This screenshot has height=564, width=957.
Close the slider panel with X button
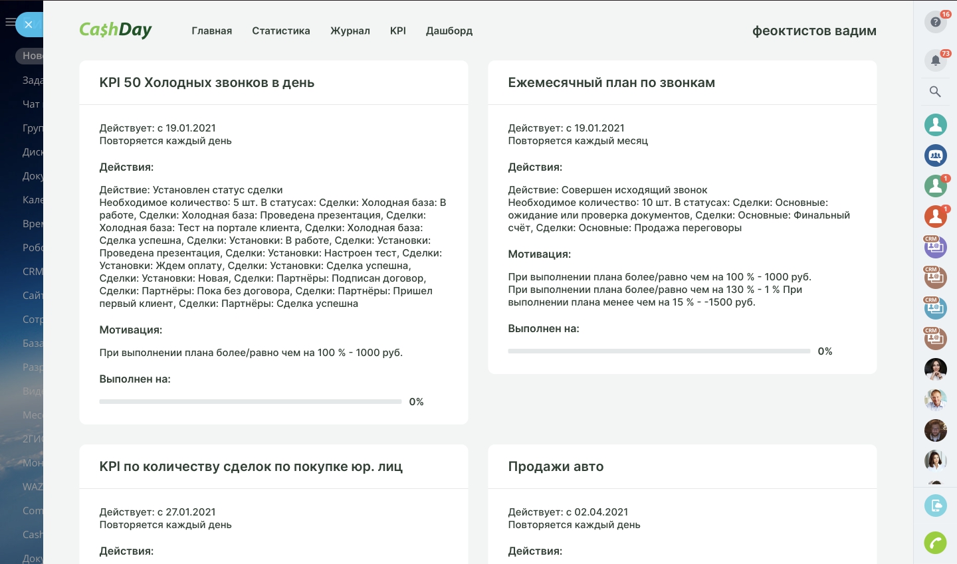pyautogui.click(x=28, y=25)
